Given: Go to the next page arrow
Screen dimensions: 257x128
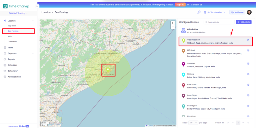Looking at the screenshot, I should 243,123.
